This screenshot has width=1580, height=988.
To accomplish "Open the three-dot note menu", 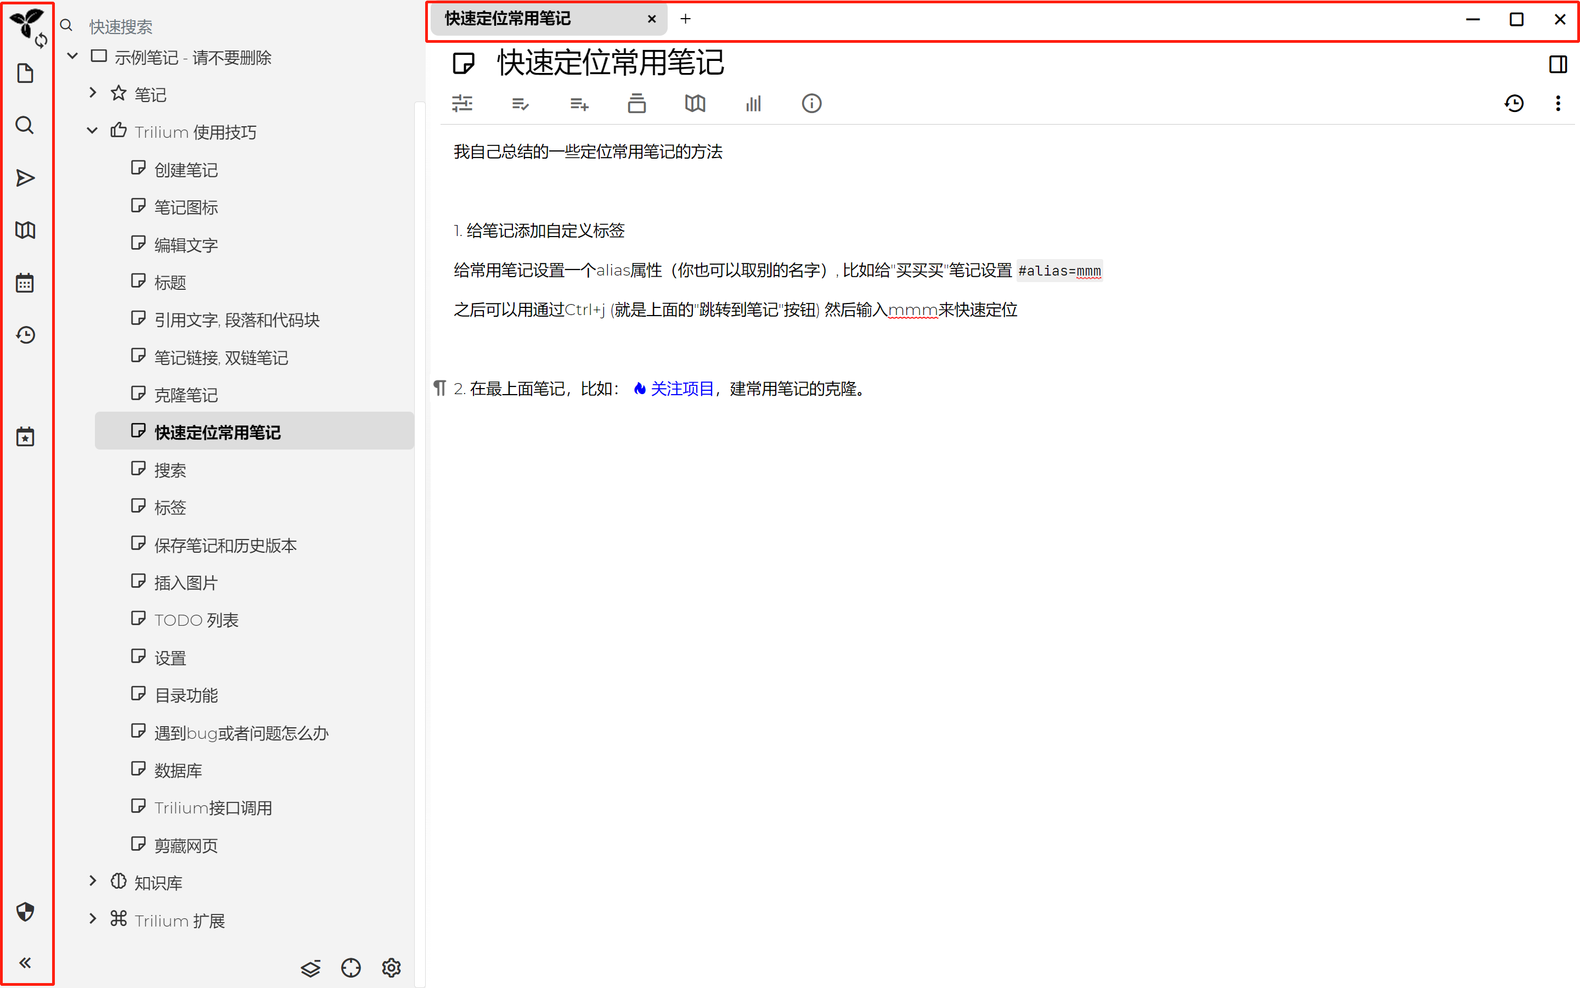I will click(1559, 103).
